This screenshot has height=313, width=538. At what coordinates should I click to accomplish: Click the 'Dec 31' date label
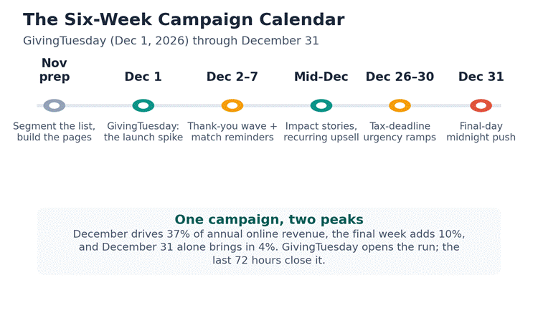[x=481, y=77]
